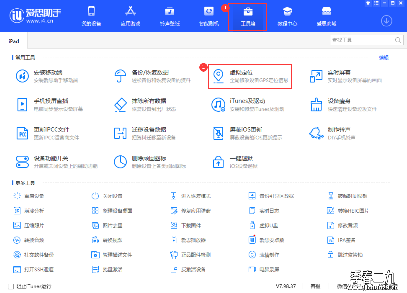Open 备份/恢复数据 umbrella tool
This screenshot has height=293, width=407.
coord(152,76)
